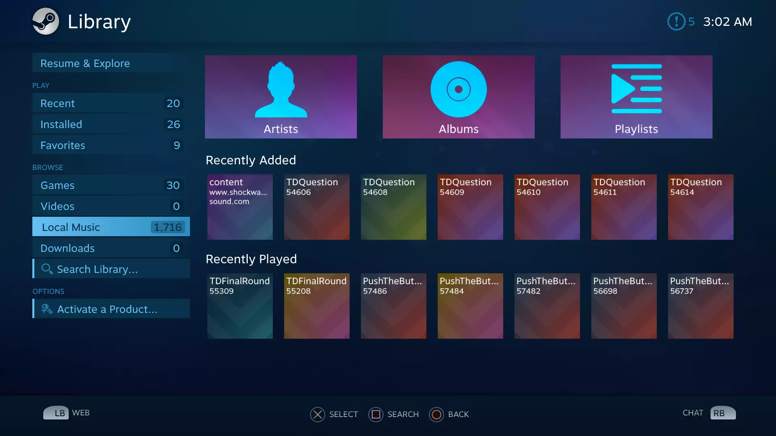Select the Installed category
Image resolution: width=776 pixels, height=436 pixels.
107,124
